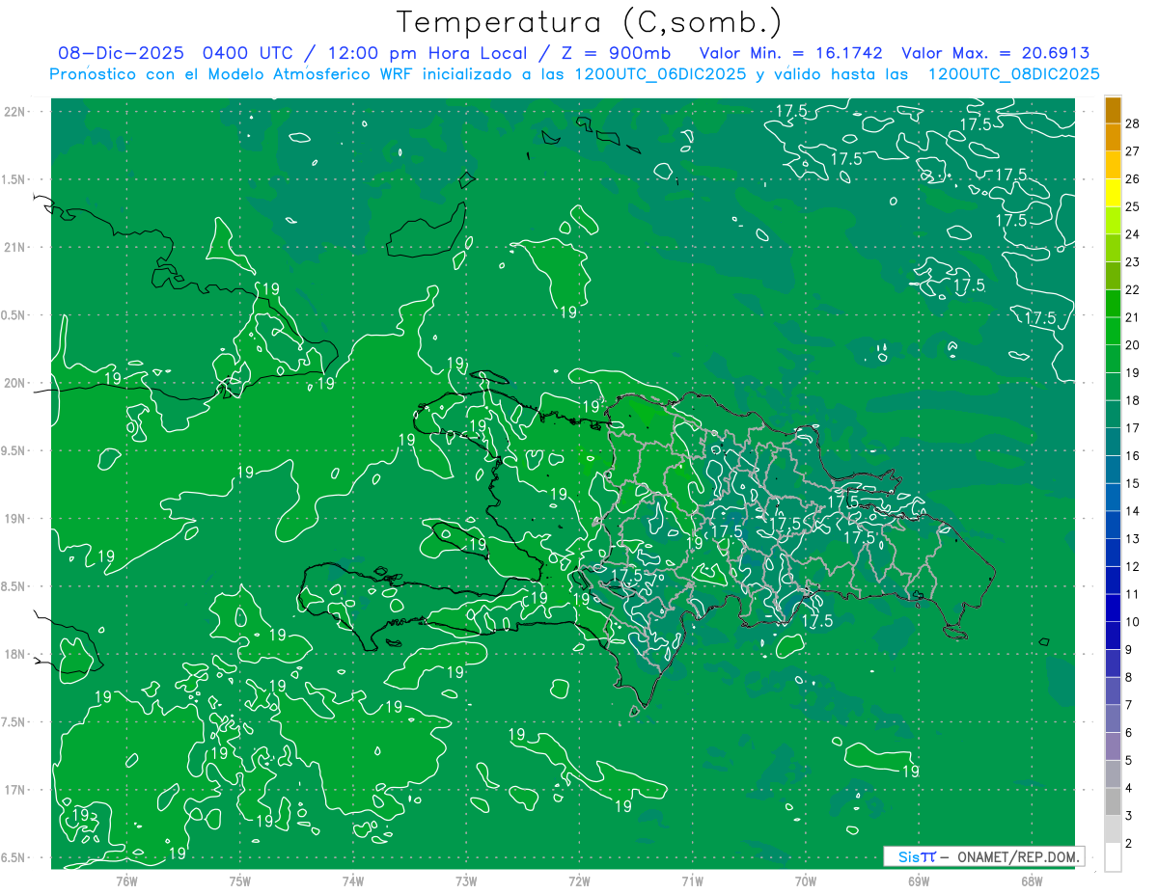
Task: Click the "20N" latitude axis label
Action: 14,383
